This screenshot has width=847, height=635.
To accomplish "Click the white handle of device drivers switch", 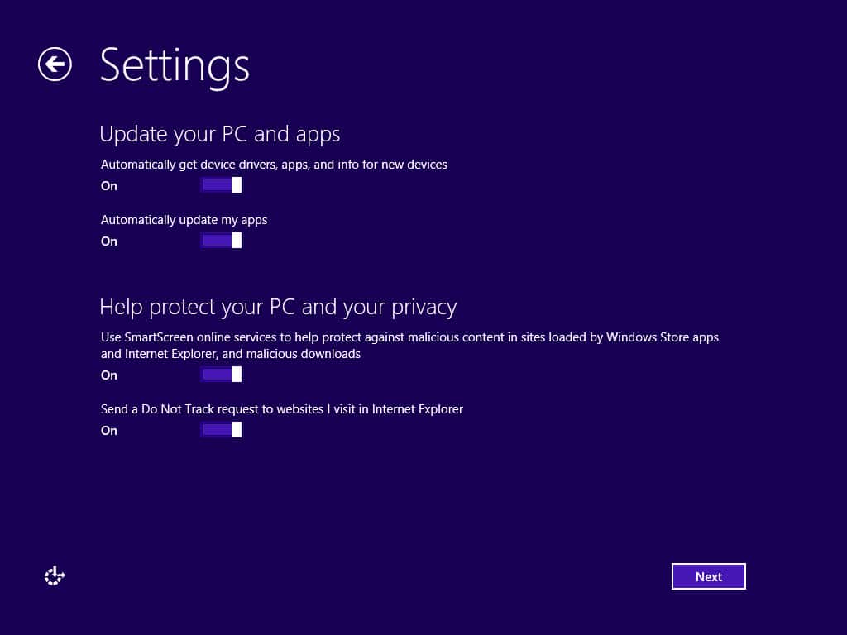I will (237, 185).
